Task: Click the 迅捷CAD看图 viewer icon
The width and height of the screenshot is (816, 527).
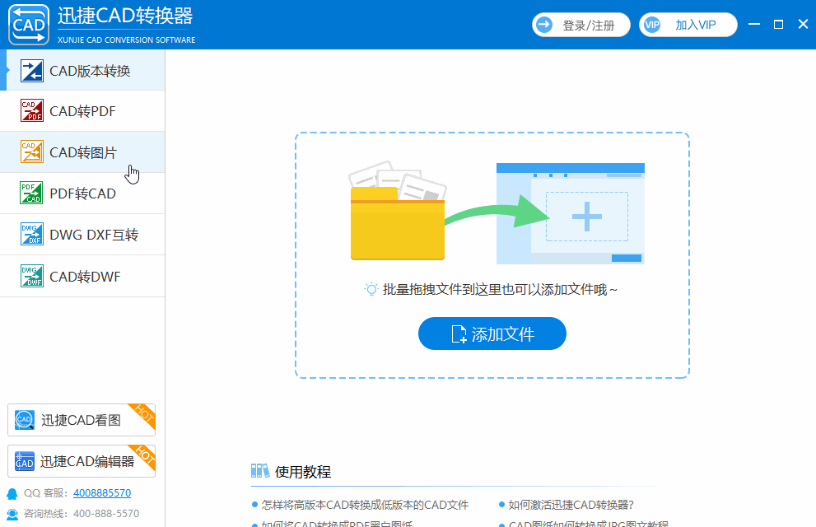Action: pyautogui.click(x=25, y=420)
